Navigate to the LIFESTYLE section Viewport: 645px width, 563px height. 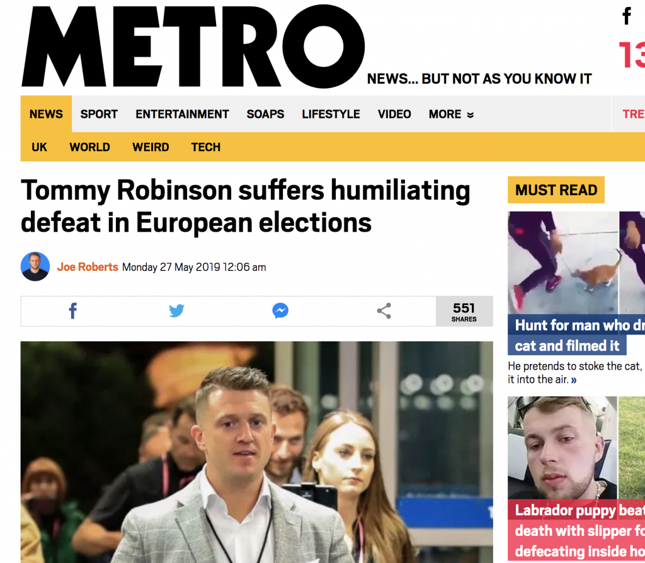tap(331, 114)
